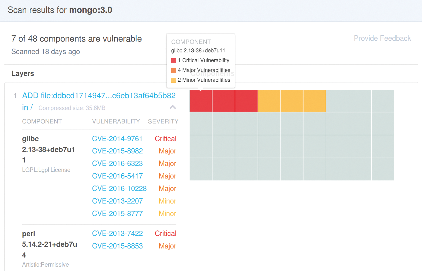Screen dimensions: 422x271
Task: Click the Critical severity label for CVE-2014-9761
Action: pos(165,138)
